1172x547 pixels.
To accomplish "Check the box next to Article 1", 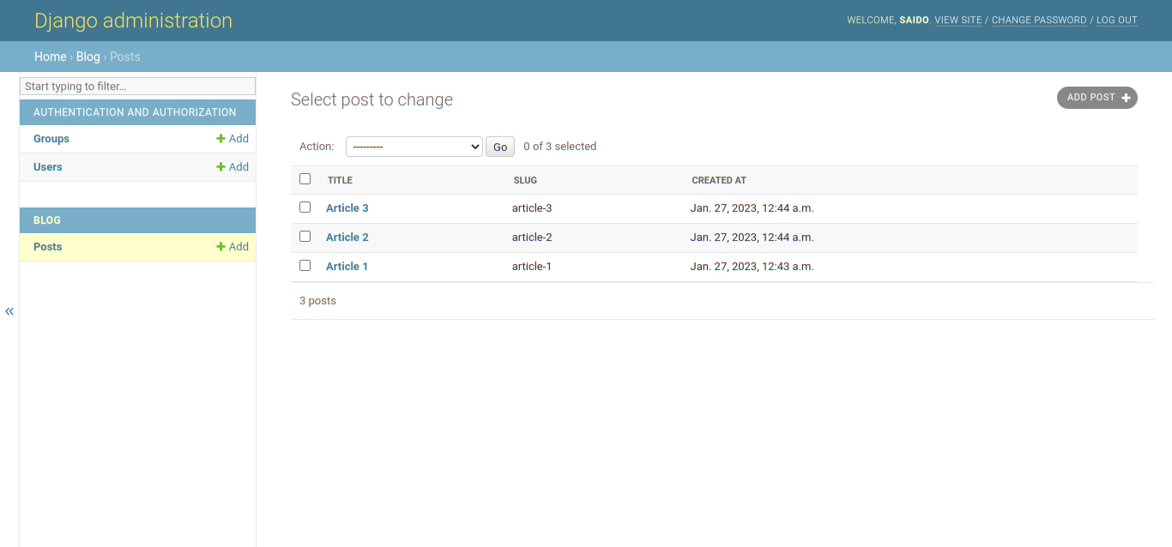I will pyautogui.click(x=305, y=266).
